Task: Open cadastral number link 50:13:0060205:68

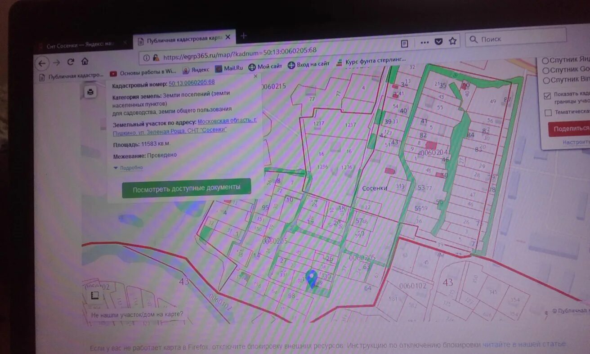Action: coord(192,83)
